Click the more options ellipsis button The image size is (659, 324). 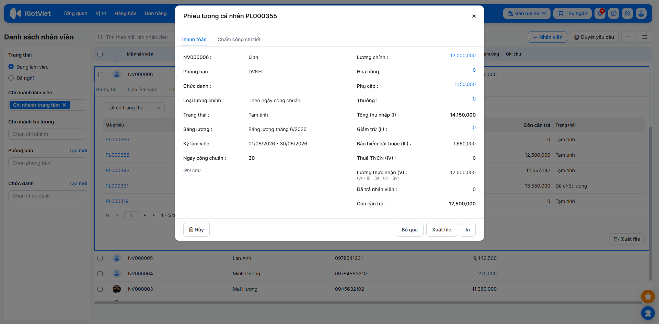(x=628, y=37)
